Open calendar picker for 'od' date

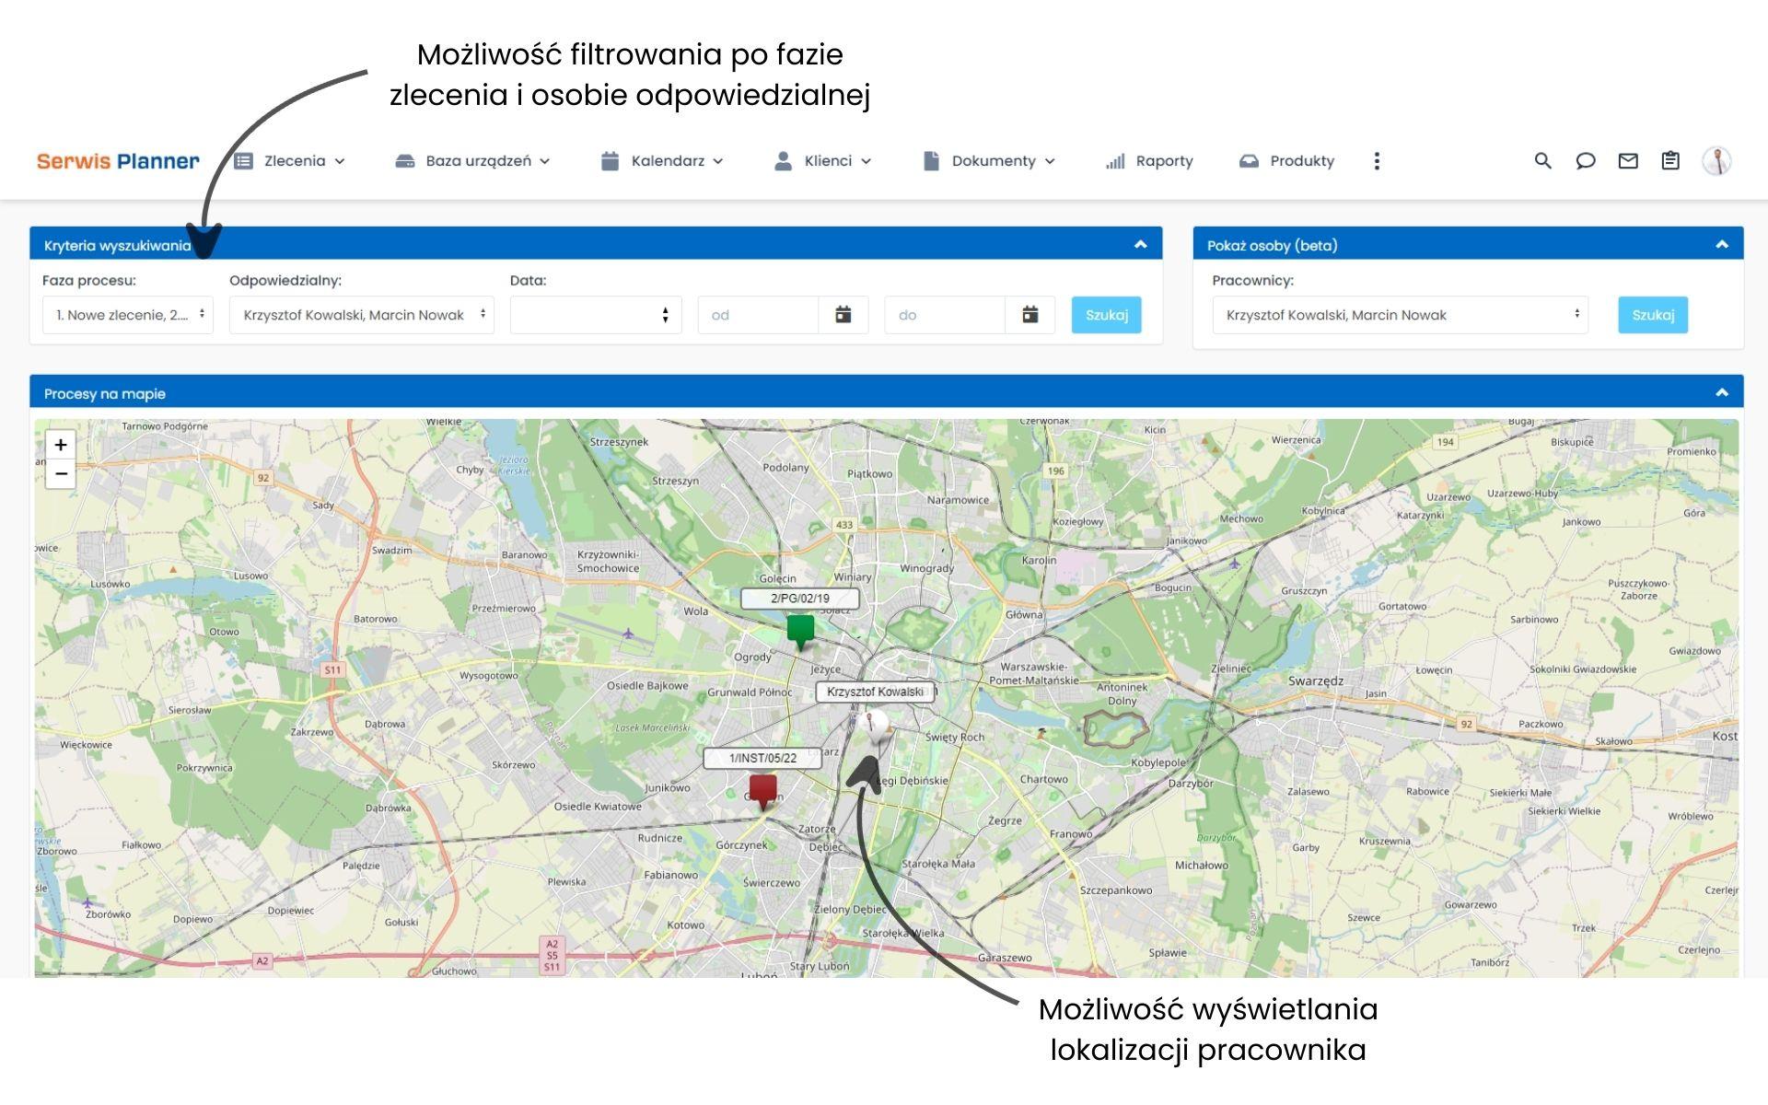[x=843, y=315]
